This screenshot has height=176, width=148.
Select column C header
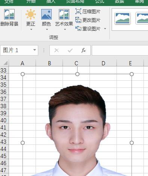tap(76, 63)
